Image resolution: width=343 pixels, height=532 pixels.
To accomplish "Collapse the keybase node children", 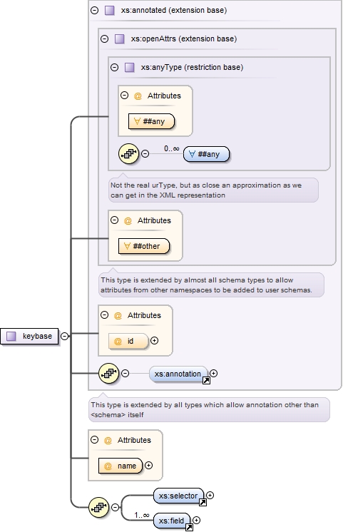I will [x=64, y=336].
